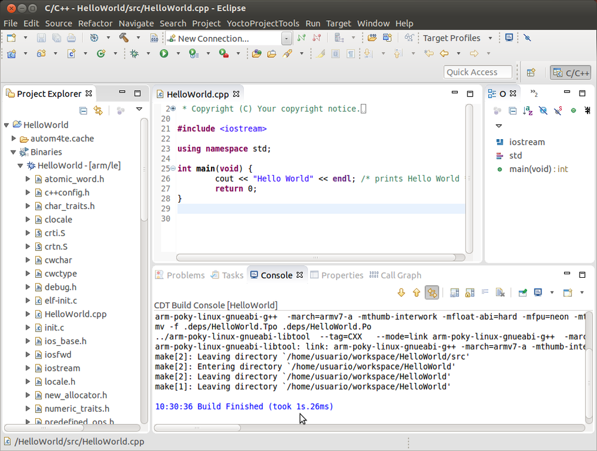Click the Quick Access field
The width and height of the screenshot is (597, 451).
pos(477,72)
